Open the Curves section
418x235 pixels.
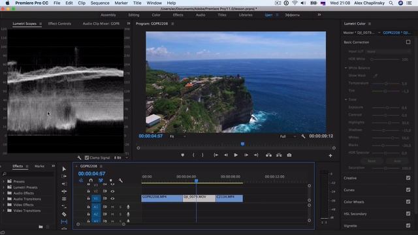pos(349,190)
